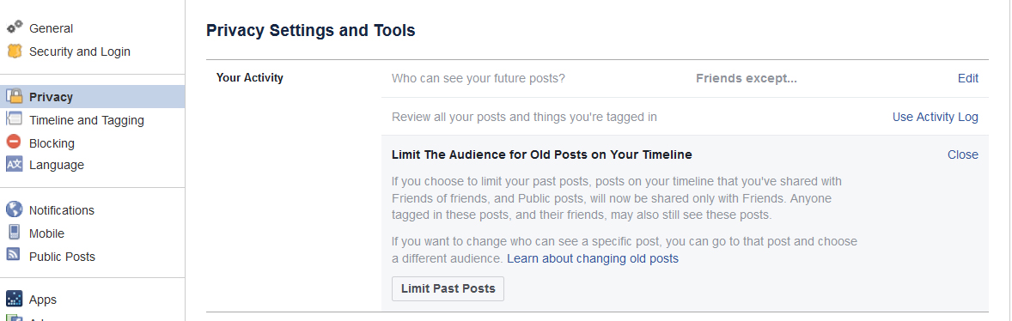Click the red Blocking icon
Viewport: 1012px width, 321px height.
pyautogui.click(x=15, y=142)
